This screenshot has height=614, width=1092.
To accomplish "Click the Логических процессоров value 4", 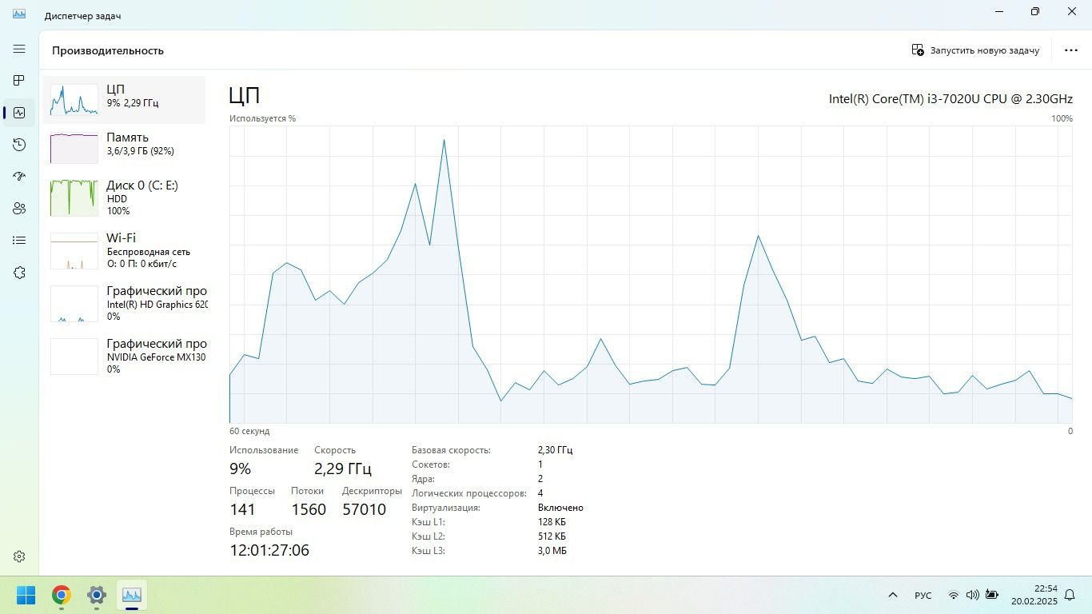I will click(540, 493).
